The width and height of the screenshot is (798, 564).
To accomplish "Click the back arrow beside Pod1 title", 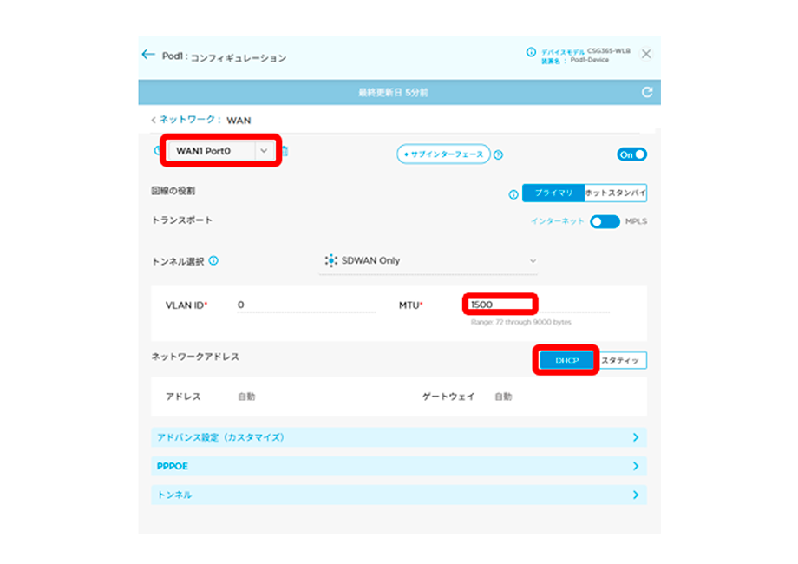I will (148, 55).
